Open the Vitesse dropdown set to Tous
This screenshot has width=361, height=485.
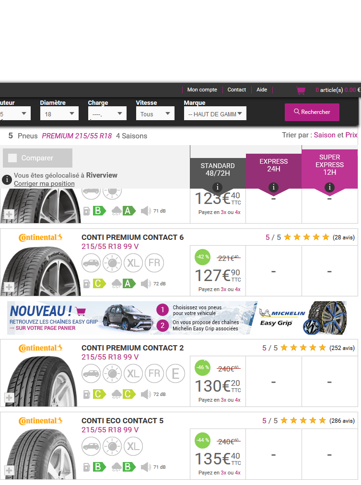point(155,113)
